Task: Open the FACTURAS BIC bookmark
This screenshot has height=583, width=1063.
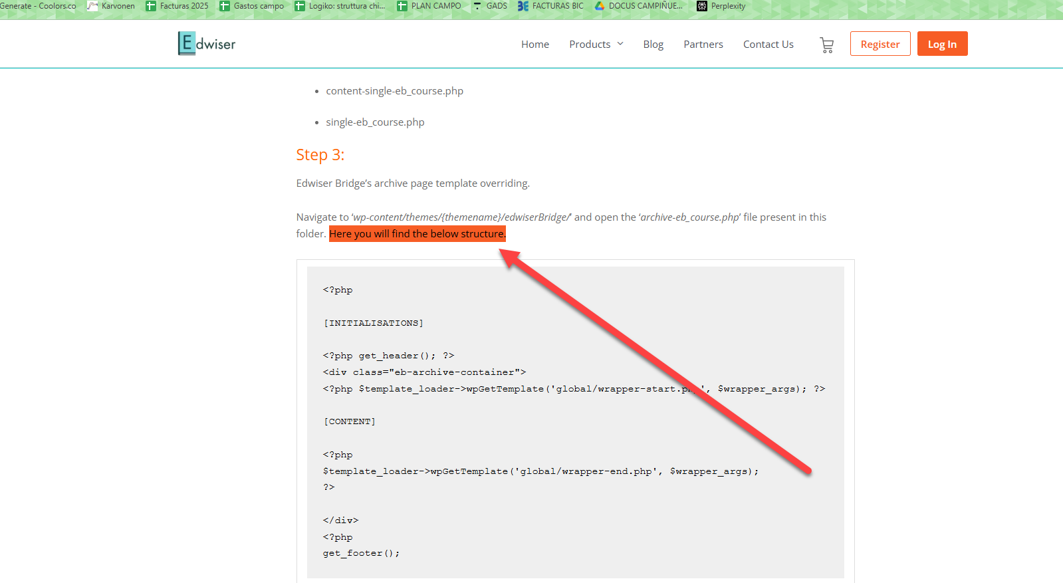Action: tap(550, 6)
